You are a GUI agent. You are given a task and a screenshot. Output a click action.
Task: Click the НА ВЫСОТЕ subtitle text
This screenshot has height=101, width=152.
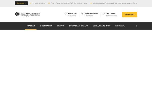pos(72,16)
